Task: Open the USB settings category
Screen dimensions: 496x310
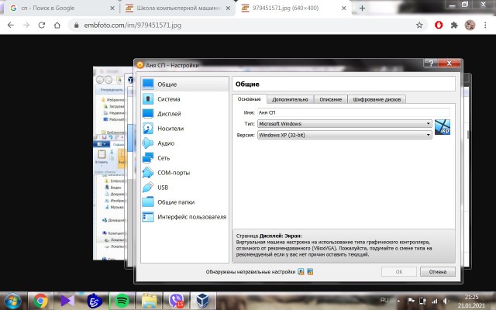Action: [184, 188]
